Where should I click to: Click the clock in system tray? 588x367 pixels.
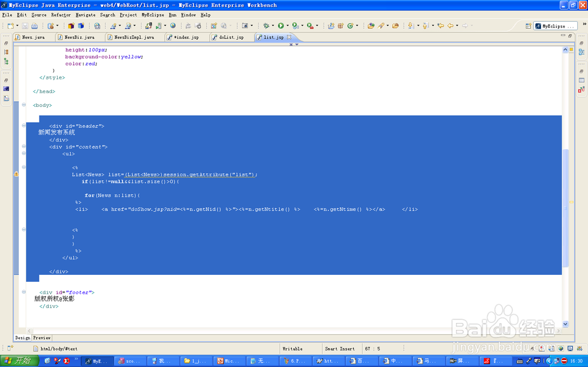576,361
